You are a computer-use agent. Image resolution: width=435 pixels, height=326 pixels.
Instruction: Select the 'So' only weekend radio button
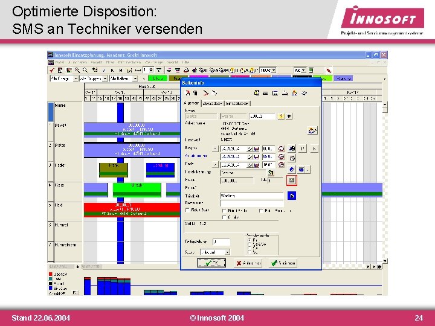(x=250, y=252)
